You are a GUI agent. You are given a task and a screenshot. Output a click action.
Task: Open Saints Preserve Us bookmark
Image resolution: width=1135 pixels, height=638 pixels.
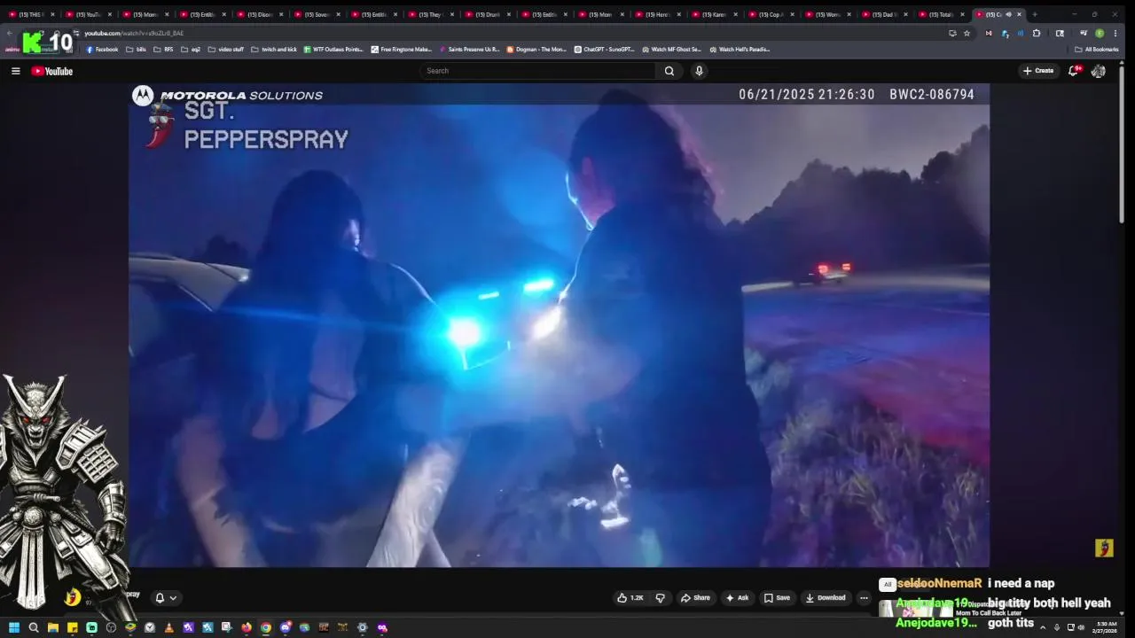click(x=469, y=50)
